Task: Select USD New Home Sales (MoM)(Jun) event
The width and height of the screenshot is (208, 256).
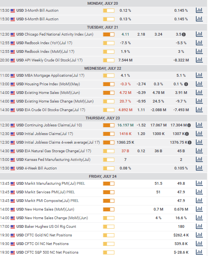Action: point(45,209)
